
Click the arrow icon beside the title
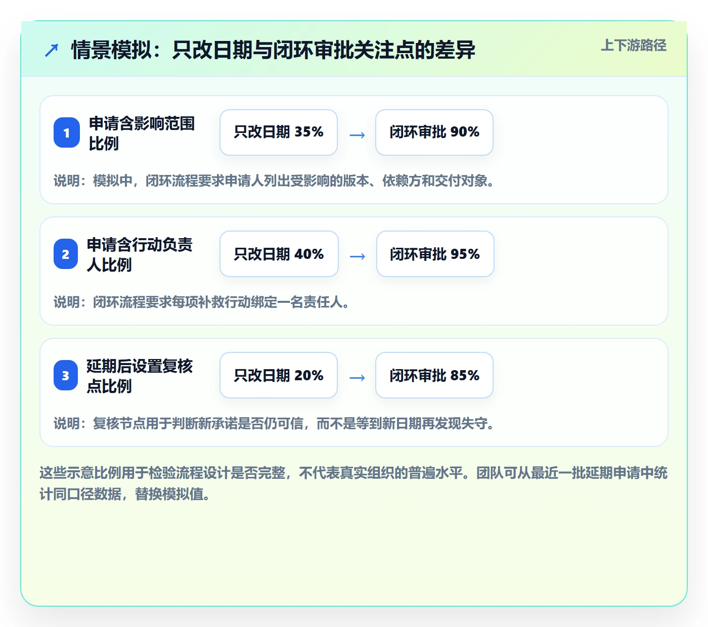52,51
